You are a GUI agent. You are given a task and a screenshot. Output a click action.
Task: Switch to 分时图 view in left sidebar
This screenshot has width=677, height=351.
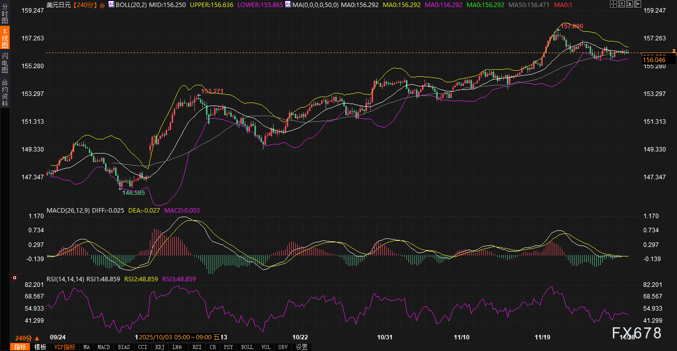pos(5,13)
